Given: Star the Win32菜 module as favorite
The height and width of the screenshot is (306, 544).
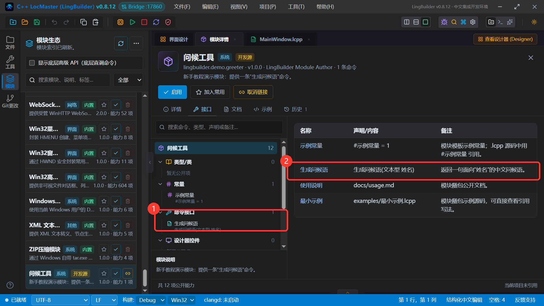Looking at the screenshot, I should pyautogui.click(x=104, y=129).
